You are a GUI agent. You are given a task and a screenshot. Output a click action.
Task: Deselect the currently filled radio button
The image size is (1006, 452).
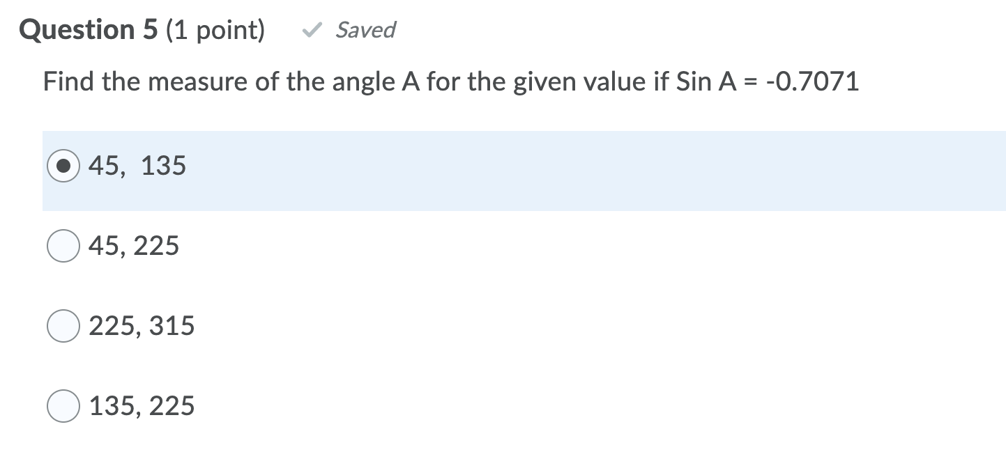click(62, 166)
